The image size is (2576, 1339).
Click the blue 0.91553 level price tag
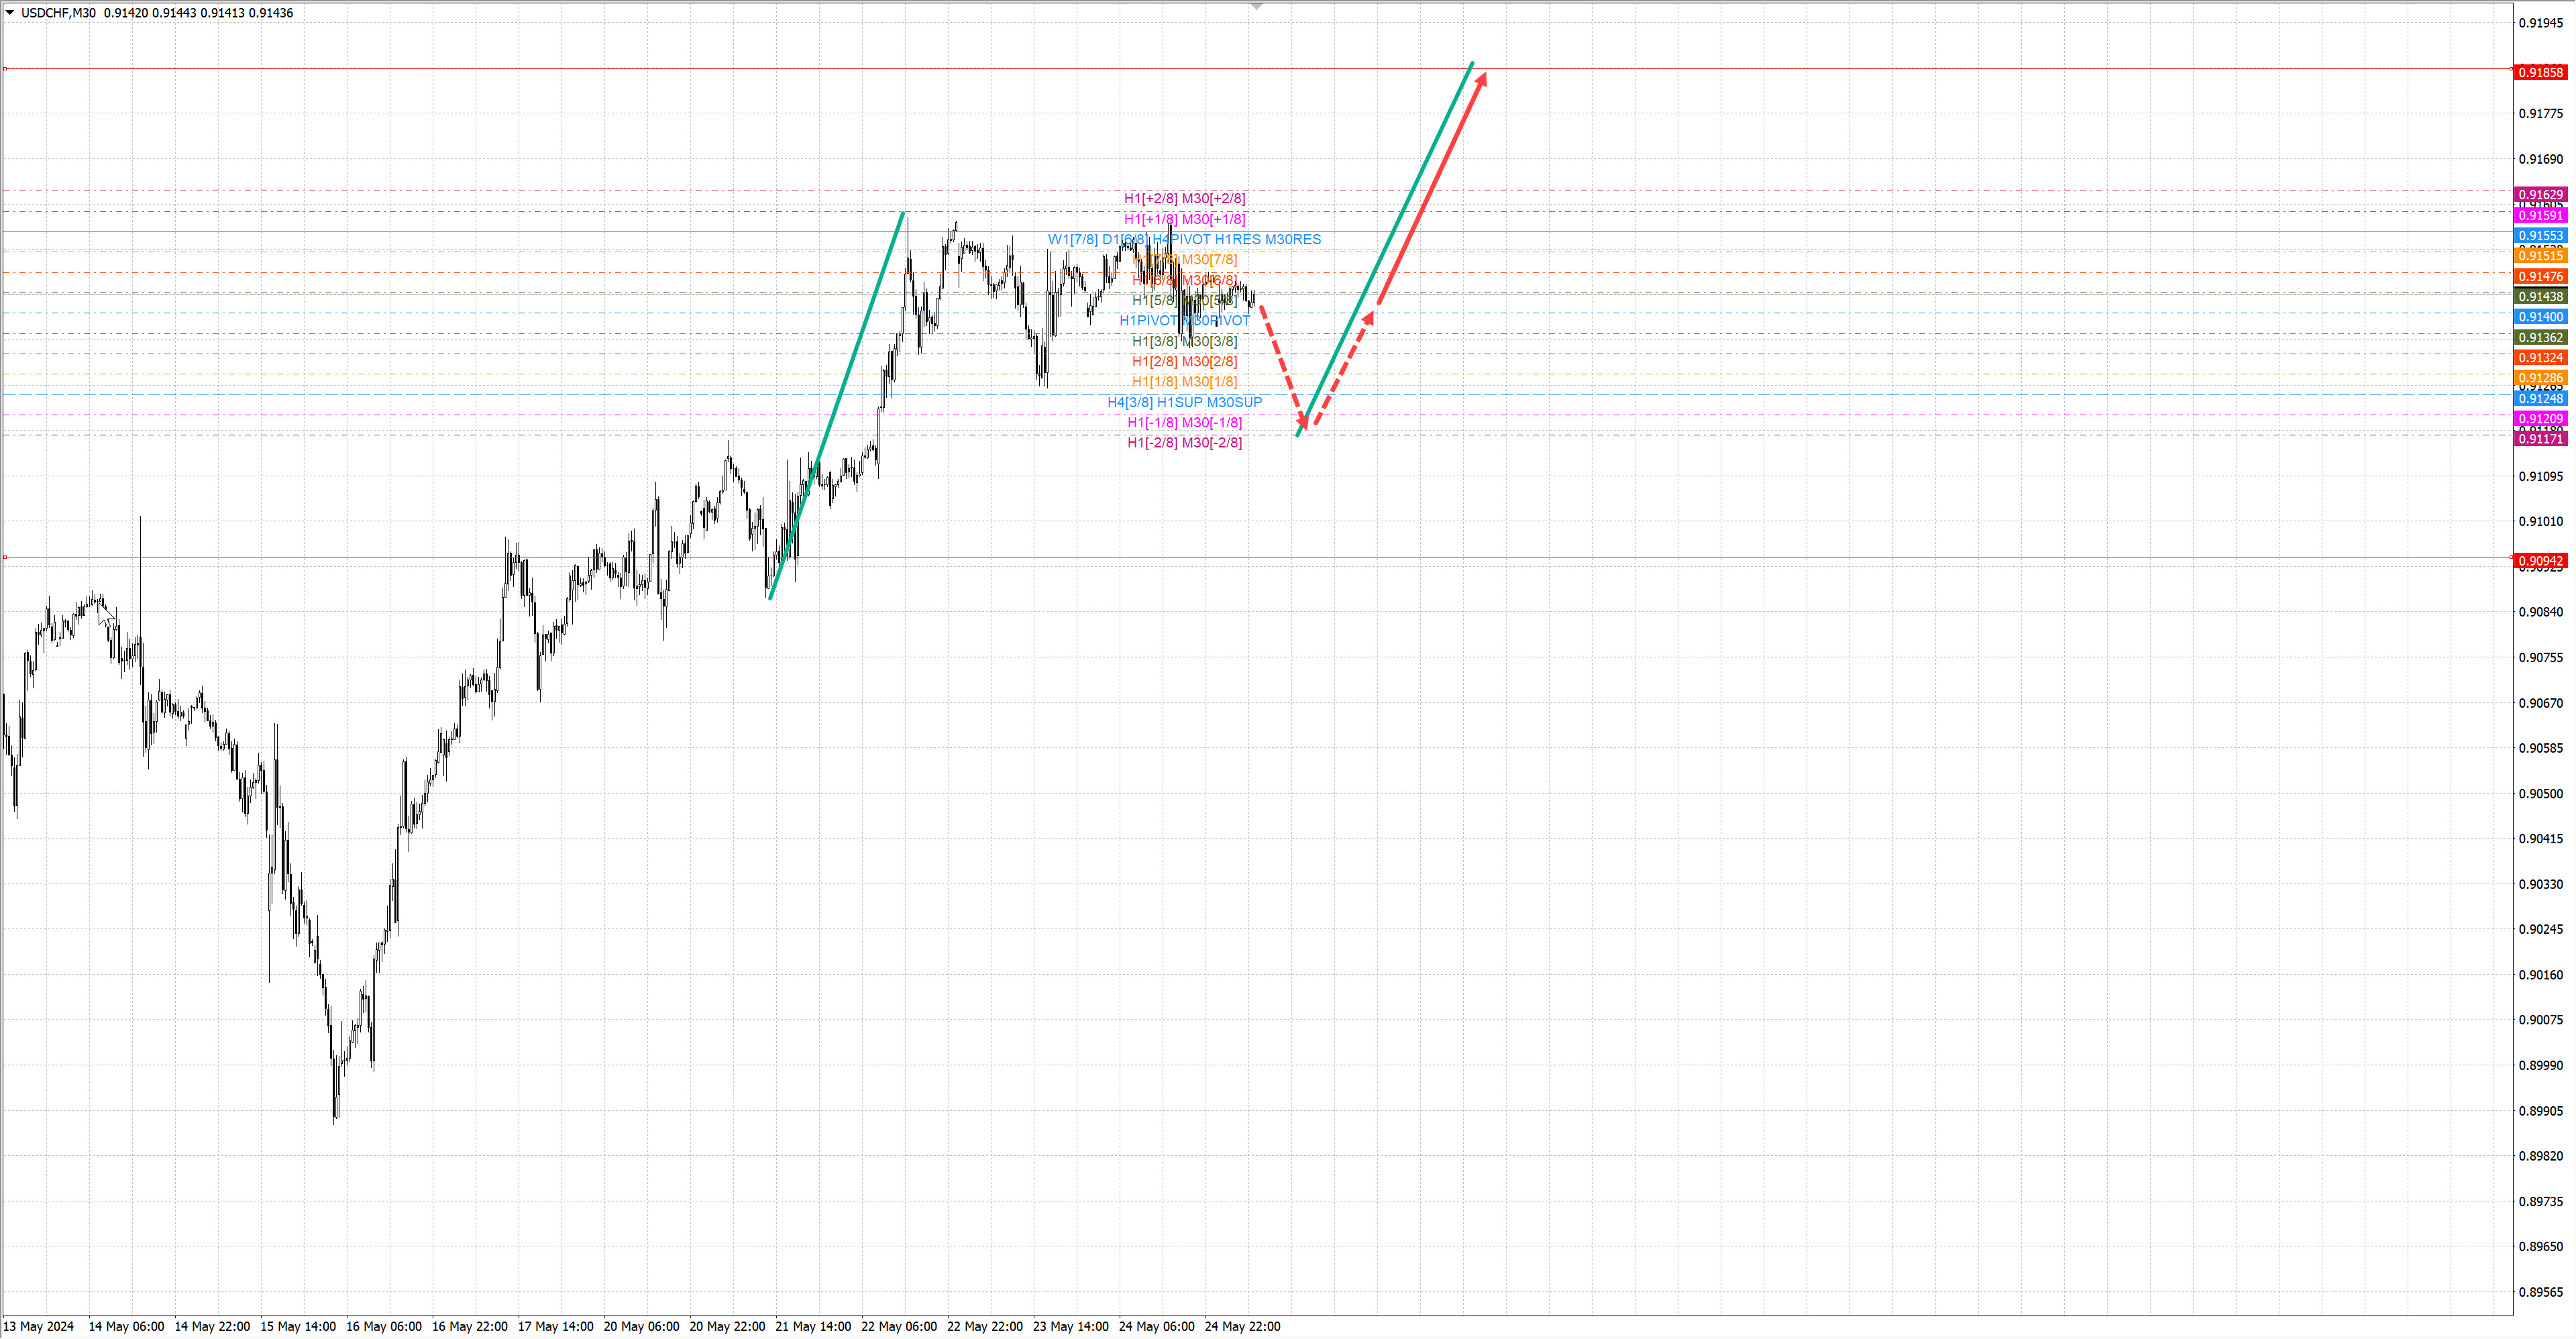coord(2540,236)
